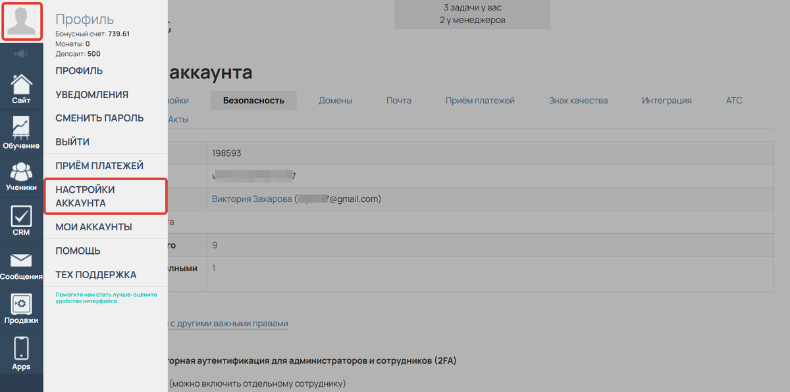The height and width of the screenshot is (392, 790).
Task: Click the profile avatar thumbnail
Action: pos(22,20)
